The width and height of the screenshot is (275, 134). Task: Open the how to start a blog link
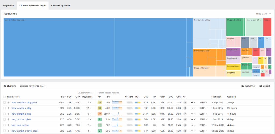coord(21,114)
